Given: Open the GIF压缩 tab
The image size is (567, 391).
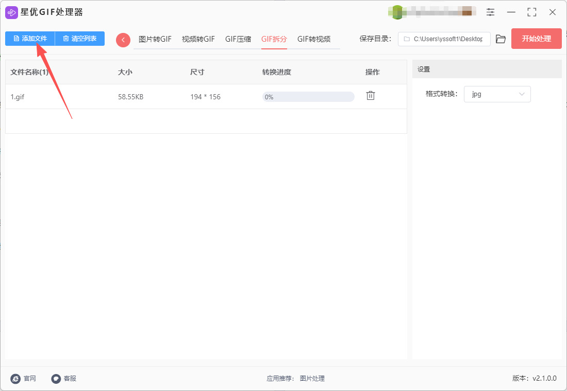Looking at the screenshot, I should [x=238, y=39].
